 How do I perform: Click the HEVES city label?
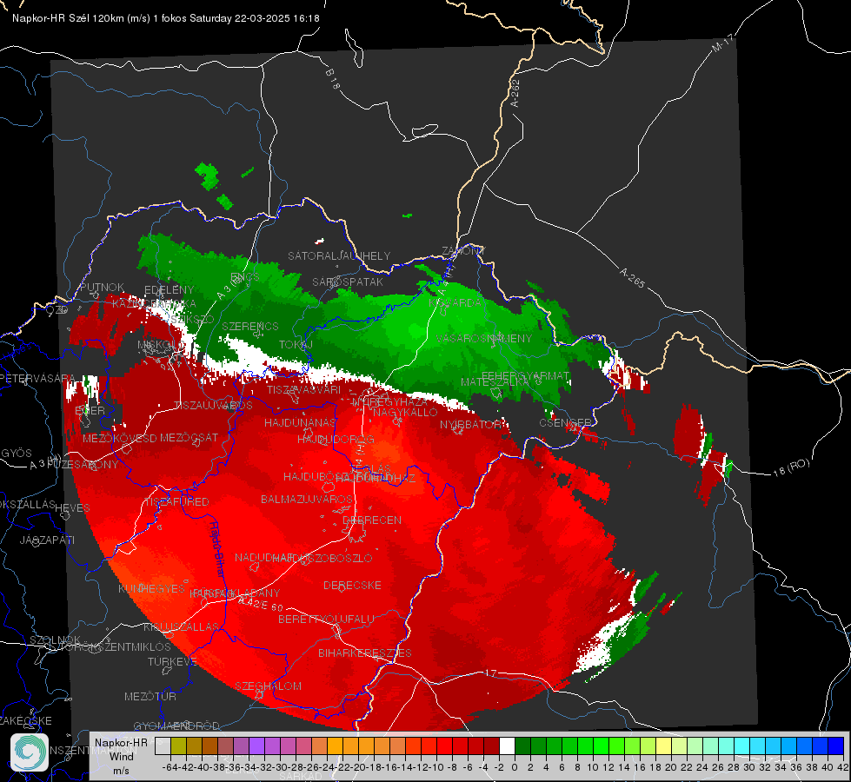coord(72,508)
